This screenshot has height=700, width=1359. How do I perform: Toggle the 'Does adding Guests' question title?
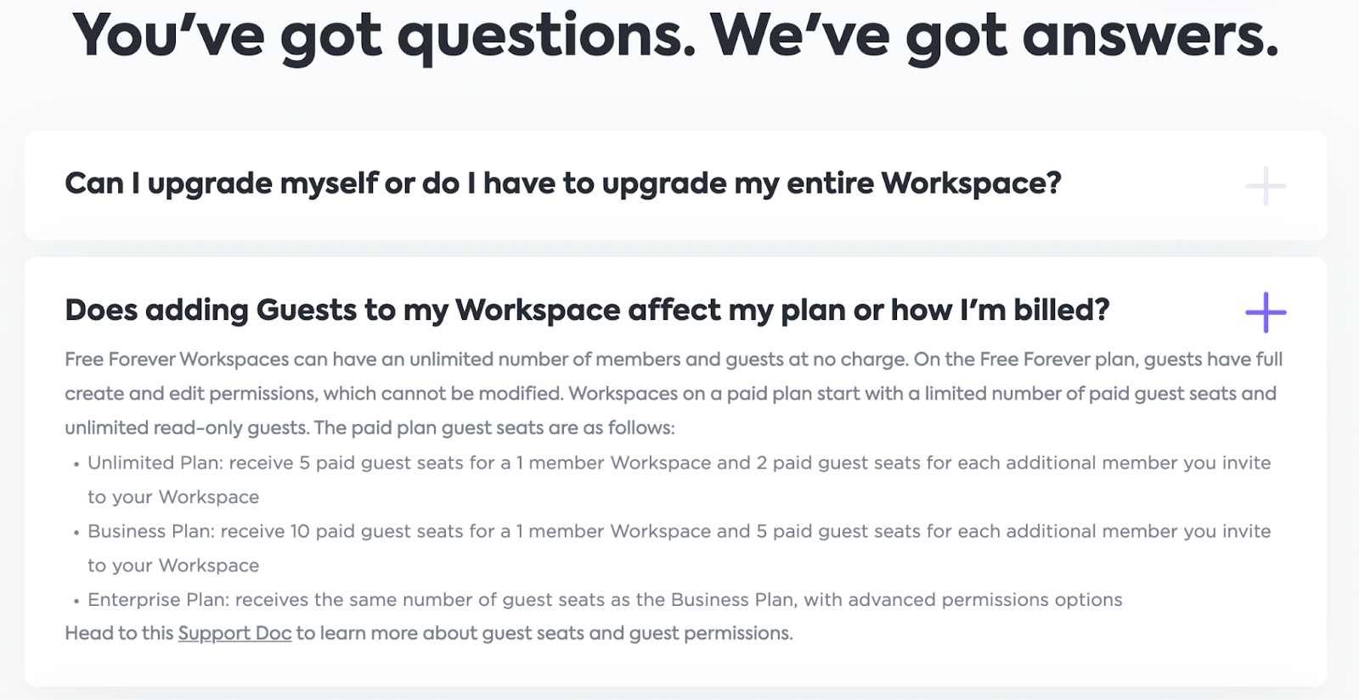(587, 310)
